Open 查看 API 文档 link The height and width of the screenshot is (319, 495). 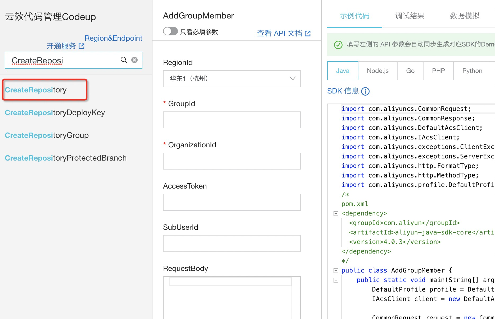284,33
